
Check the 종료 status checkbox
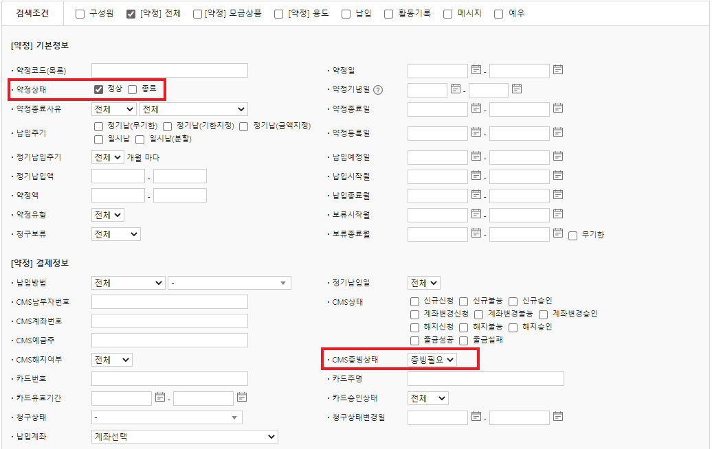(x=133, y=89)
